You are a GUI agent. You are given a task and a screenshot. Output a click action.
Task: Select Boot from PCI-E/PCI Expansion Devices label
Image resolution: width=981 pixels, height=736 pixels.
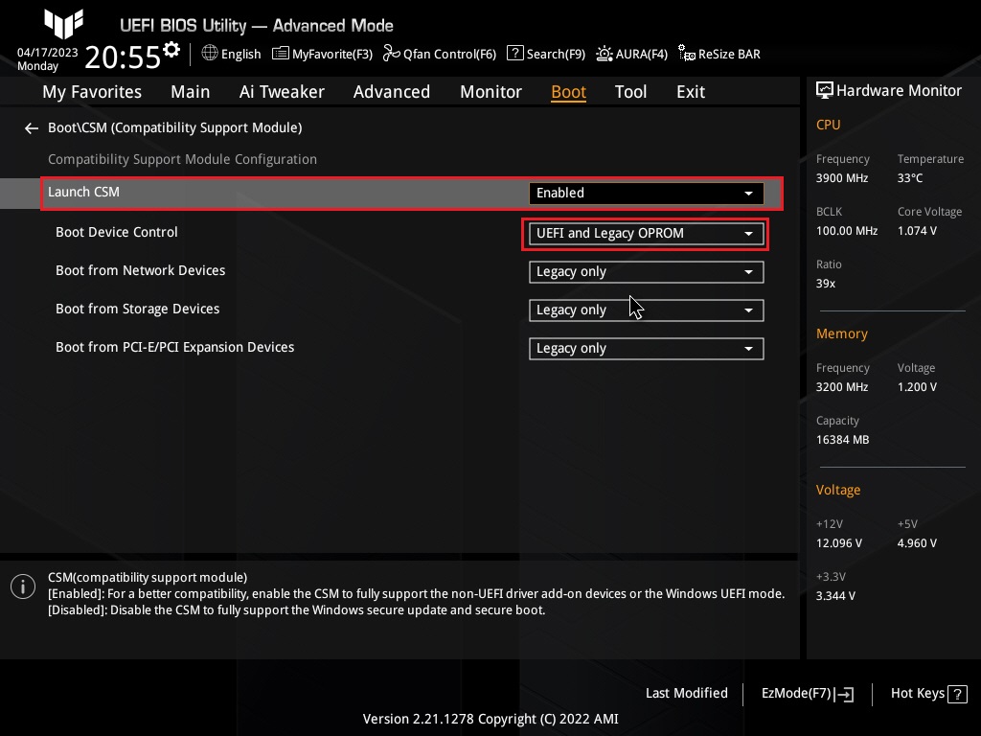pyautogui.click(x=174, y=347)
